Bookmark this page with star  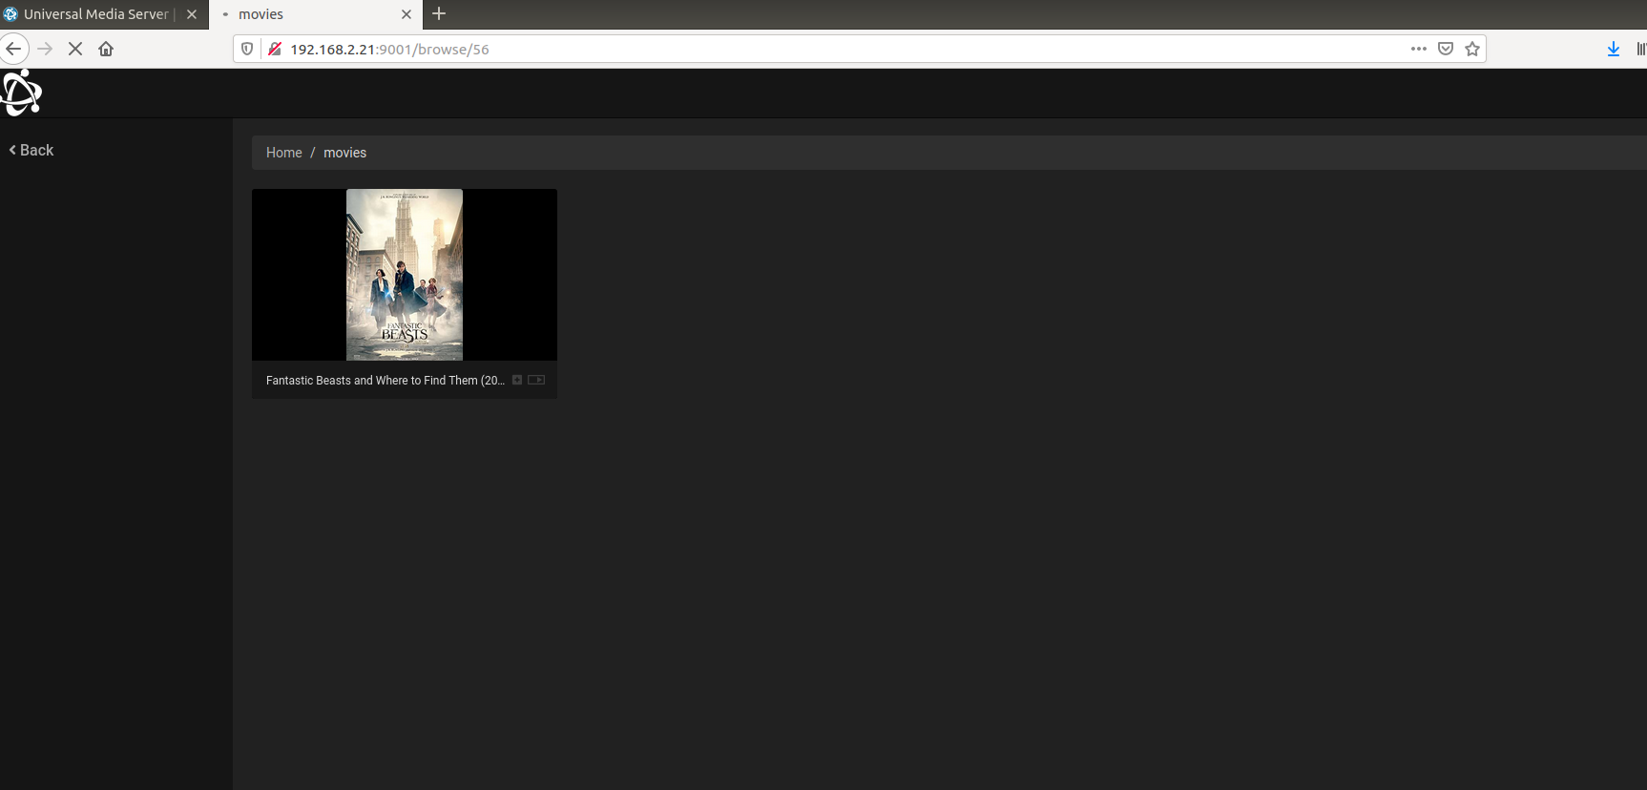[x=1472, y=49]
